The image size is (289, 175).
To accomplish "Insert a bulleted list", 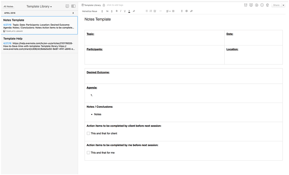I will pos(146,11).
